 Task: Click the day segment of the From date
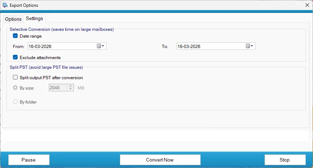coord(32,47)
